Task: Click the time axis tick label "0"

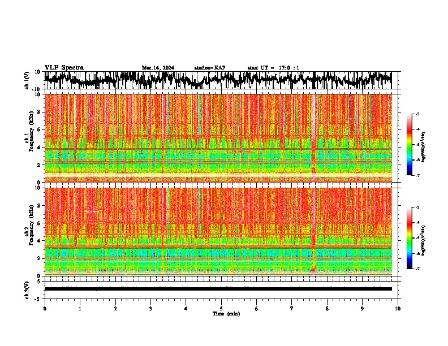Action: click(x=45, y=309)
